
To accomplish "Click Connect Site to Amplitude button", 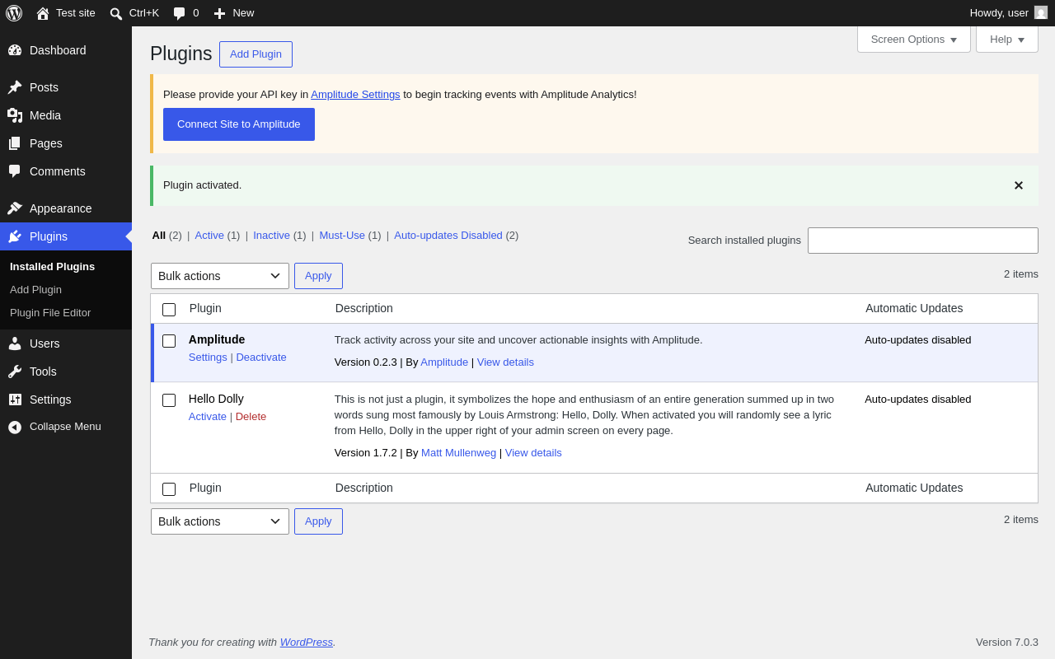I will pos(239,124).
